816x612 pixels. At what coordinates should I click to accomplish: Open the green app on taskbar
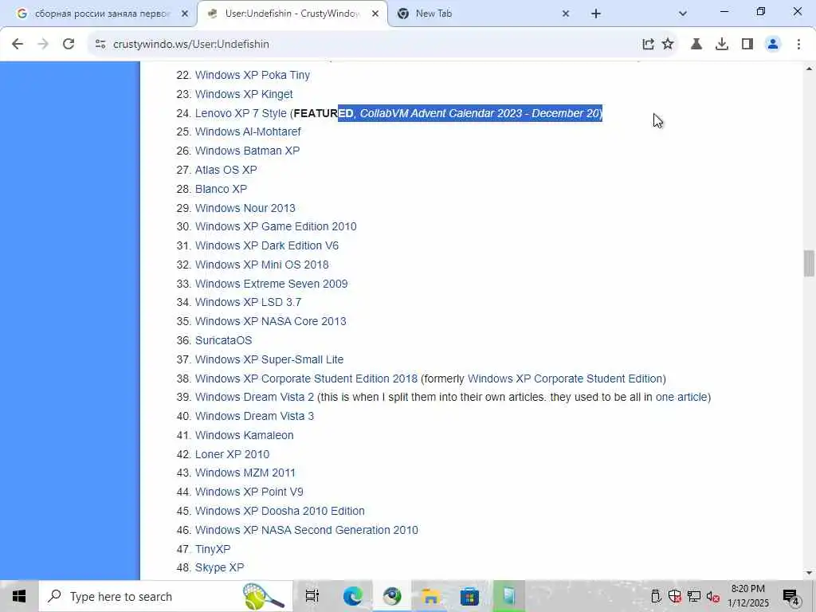pyautogui.click(x=509, y=596)
